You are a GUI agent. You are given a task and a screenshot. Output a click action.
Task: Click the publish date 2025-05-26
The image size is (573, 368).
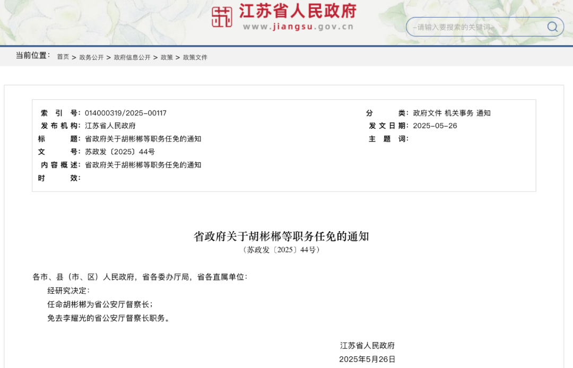(x=435, y=126)
